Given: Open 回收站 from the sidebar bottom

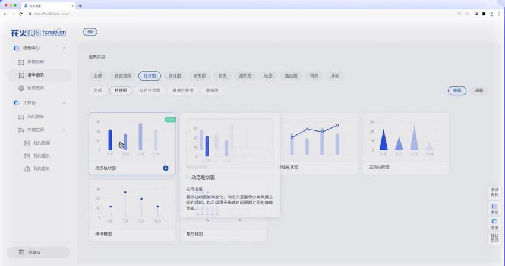Looking at the screenshot, I should click(39, 252).
